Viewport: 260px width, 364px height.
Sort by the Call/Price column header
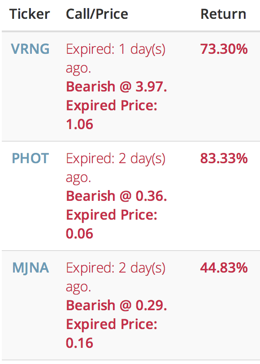pos(97,14)
